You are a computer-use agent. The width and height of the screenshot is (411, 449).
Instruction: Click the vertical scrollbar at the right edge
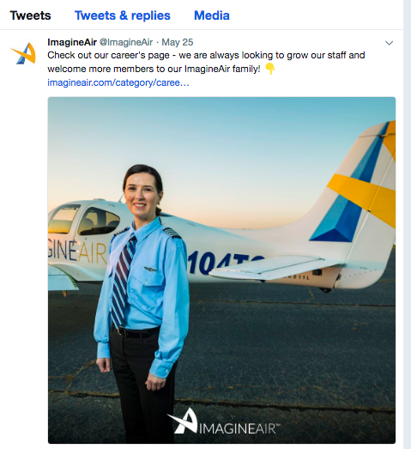tap(408, 225)
